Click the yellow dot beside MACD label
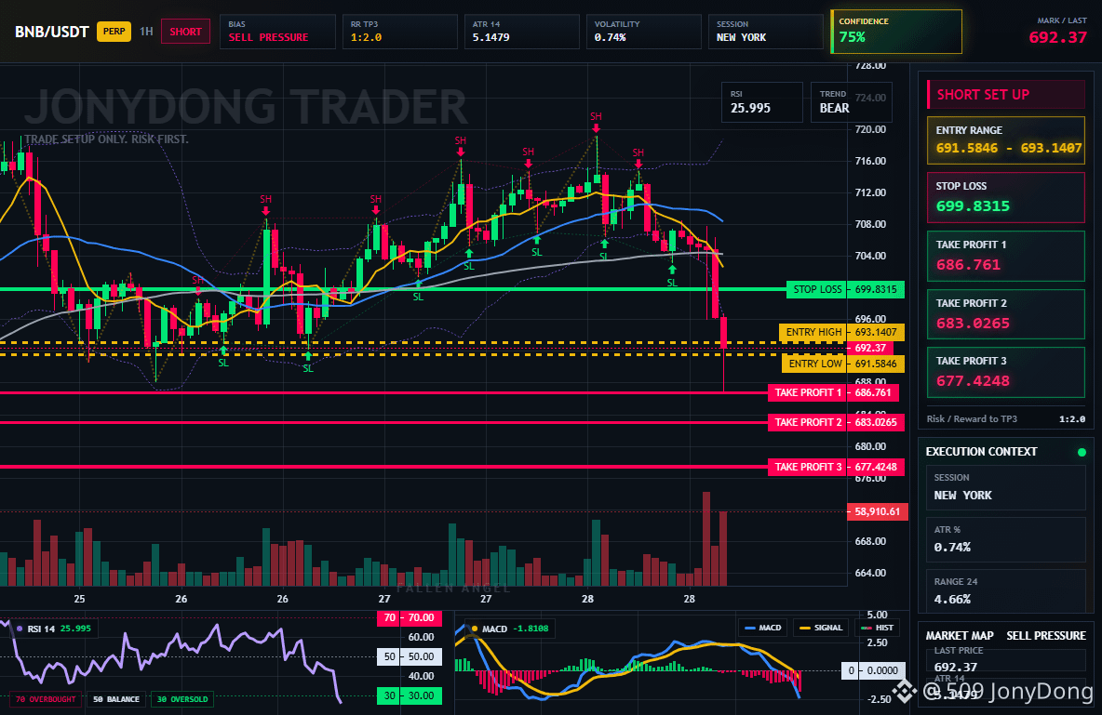1102x715 pixels. [475, 629]
